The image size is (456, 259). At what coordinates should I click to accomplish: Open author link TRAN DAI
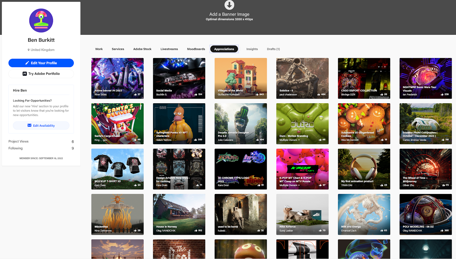(347, 185)
